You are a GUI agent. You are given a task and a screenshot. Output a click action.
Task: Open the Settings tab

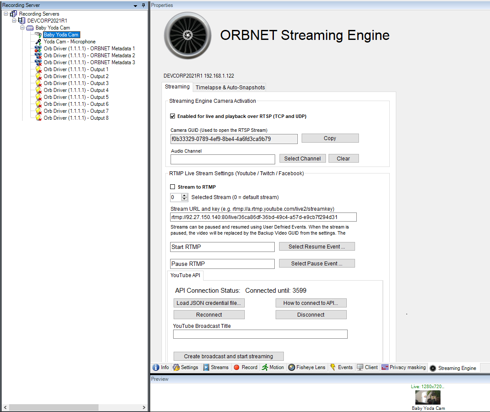click(x=185, y=367)
